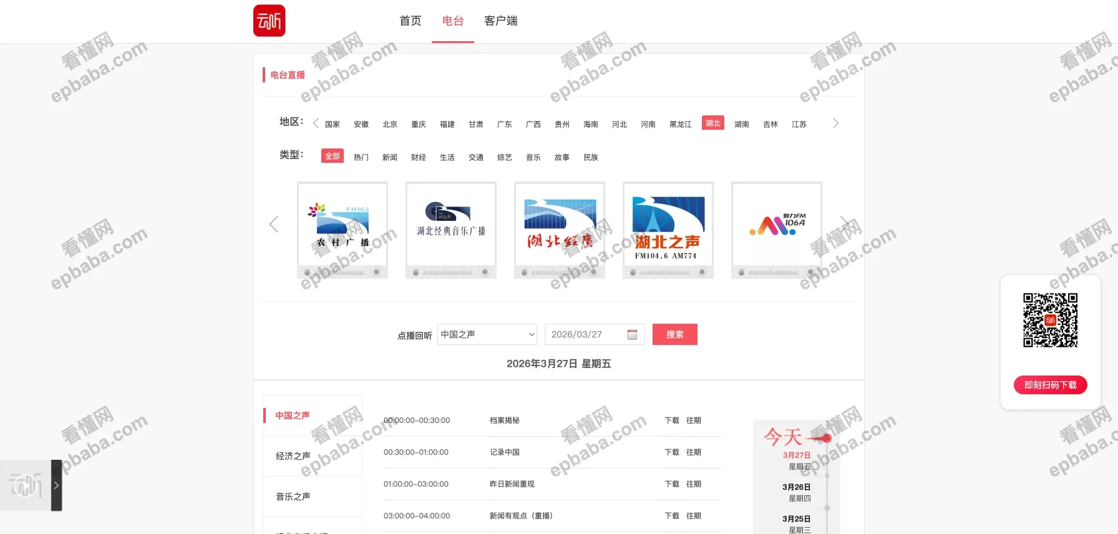The width and height of the screenshot is (1118, 534).
Task: Click the date field showing 2026/03/27
Action: [x=595, y=334]
